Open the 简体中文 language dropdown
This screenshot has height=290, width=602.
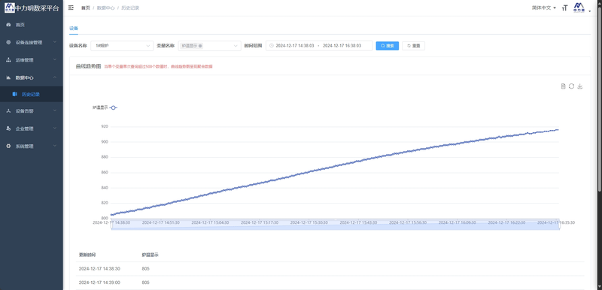(x=544, y=8)
